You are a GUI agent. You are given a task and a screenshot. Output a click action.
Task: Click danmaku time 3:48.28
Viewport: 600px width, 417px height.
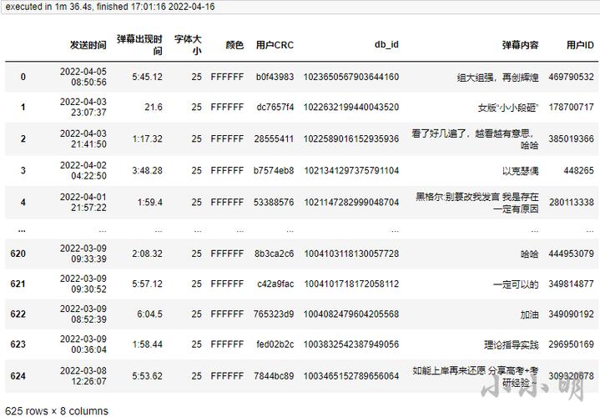click(x=148, y=170)
